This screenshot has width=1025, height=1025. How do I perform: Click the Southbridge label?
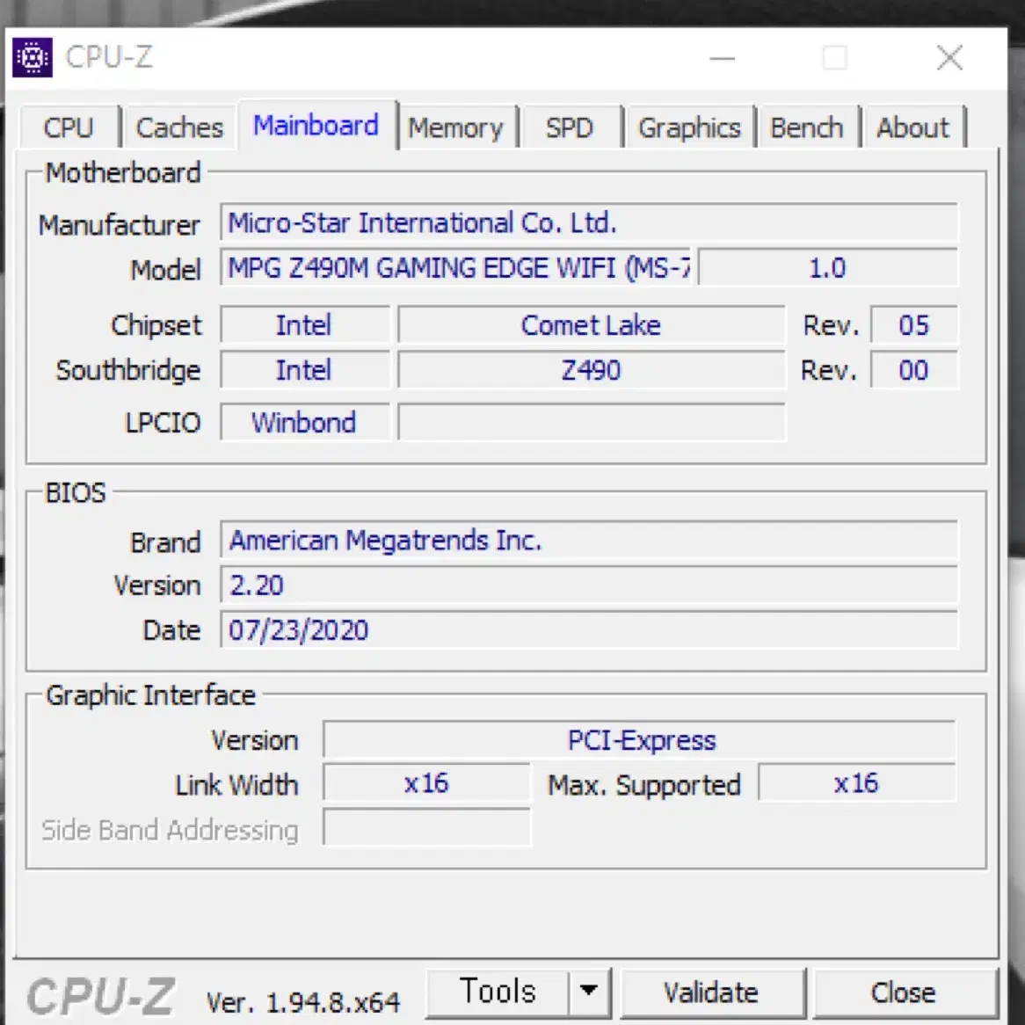(x=128, y=371)
